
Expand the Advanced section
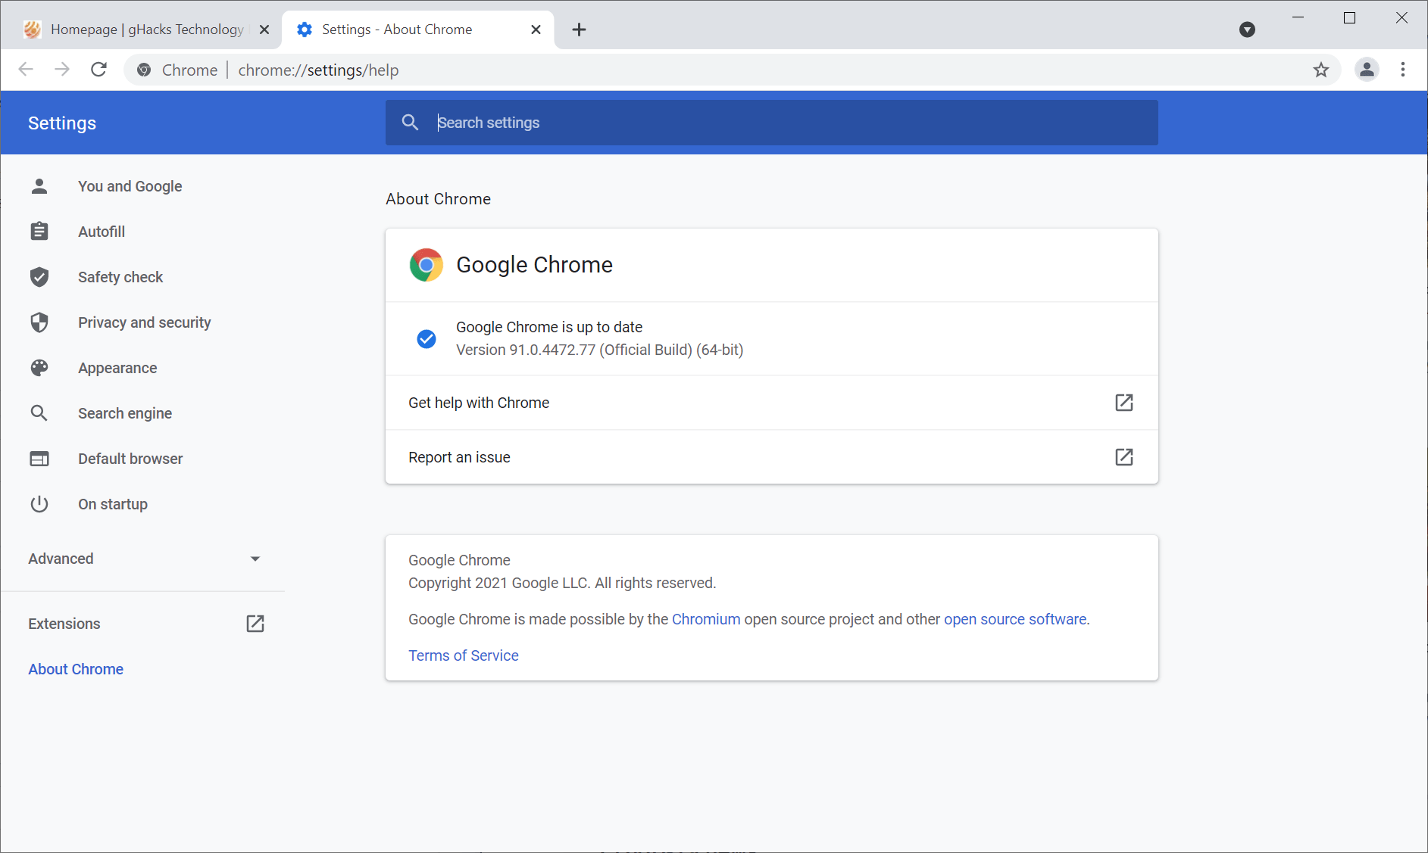coord(144,559)
